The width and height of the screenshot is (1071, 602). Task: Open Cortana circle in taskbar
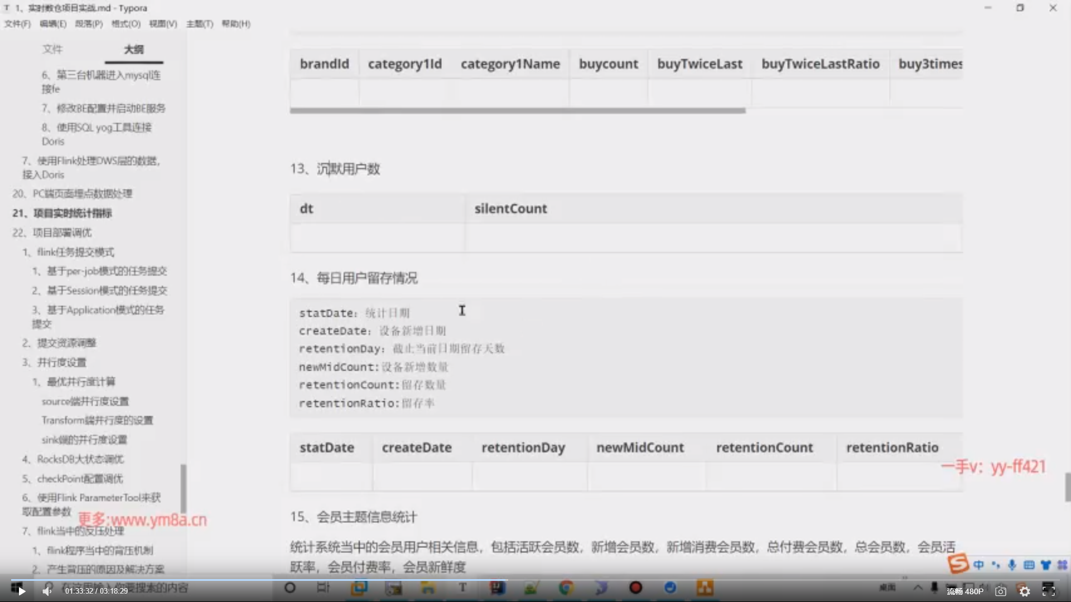(290, 588)
